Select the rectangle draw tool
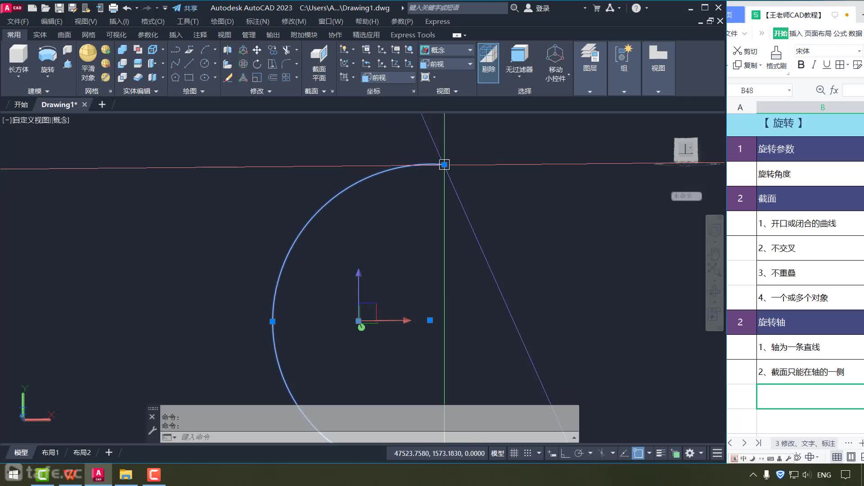Screen dimensions: 864x486 (189, 77)
